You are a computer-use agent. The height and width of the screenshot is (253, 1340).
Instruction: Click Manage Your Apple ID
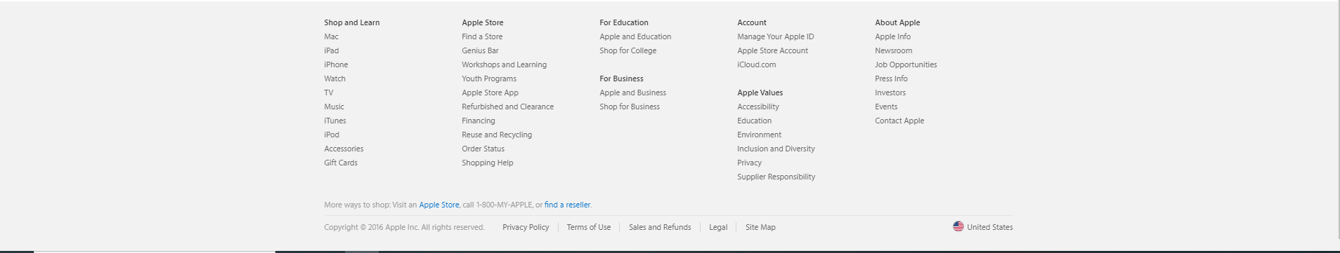pos(775,36)
